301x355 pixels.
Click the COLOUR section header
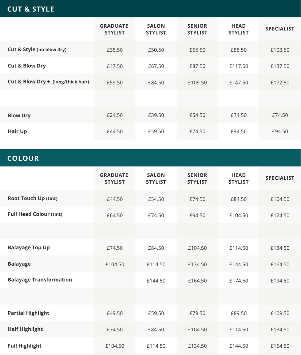pyautogui.click(x=23, y=158)
